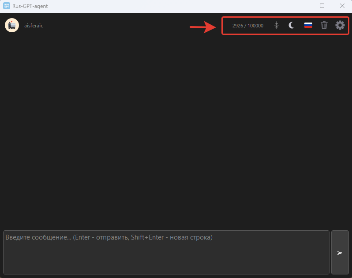This screenshot has height=278, width=352.
Task: Focus the 'Введите сообщение...' message input field
Action: (x=166, y=252)
